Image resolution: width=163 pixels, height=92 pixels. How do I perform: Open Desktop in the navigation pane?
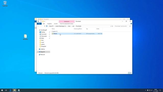click(x=43, y=32)
